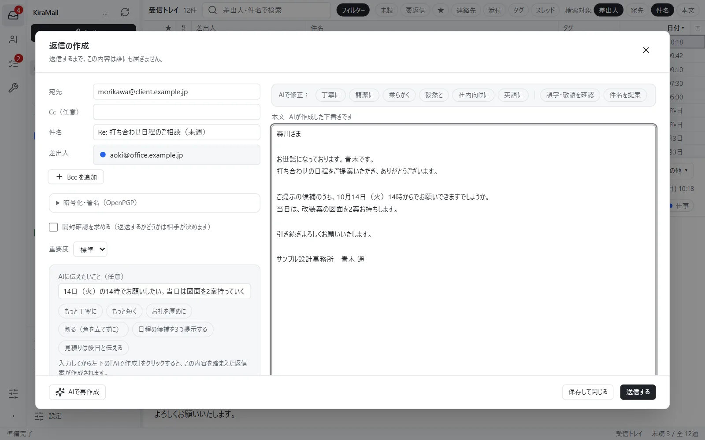
Task: Click the KiraMail ellipsis menu icon
Action: (x=105, y=13)
